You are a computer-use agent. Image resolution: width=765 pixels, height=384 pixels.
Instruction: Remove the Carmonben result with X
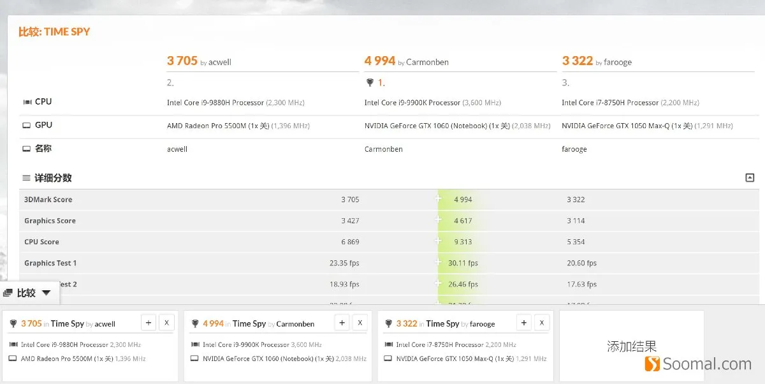[x=360, y=323]
